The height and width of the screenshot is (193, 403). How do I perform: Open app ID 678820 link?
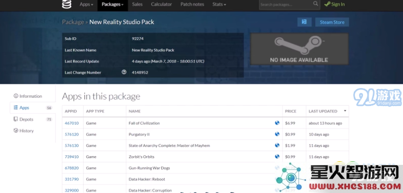[x=72, y=168]
